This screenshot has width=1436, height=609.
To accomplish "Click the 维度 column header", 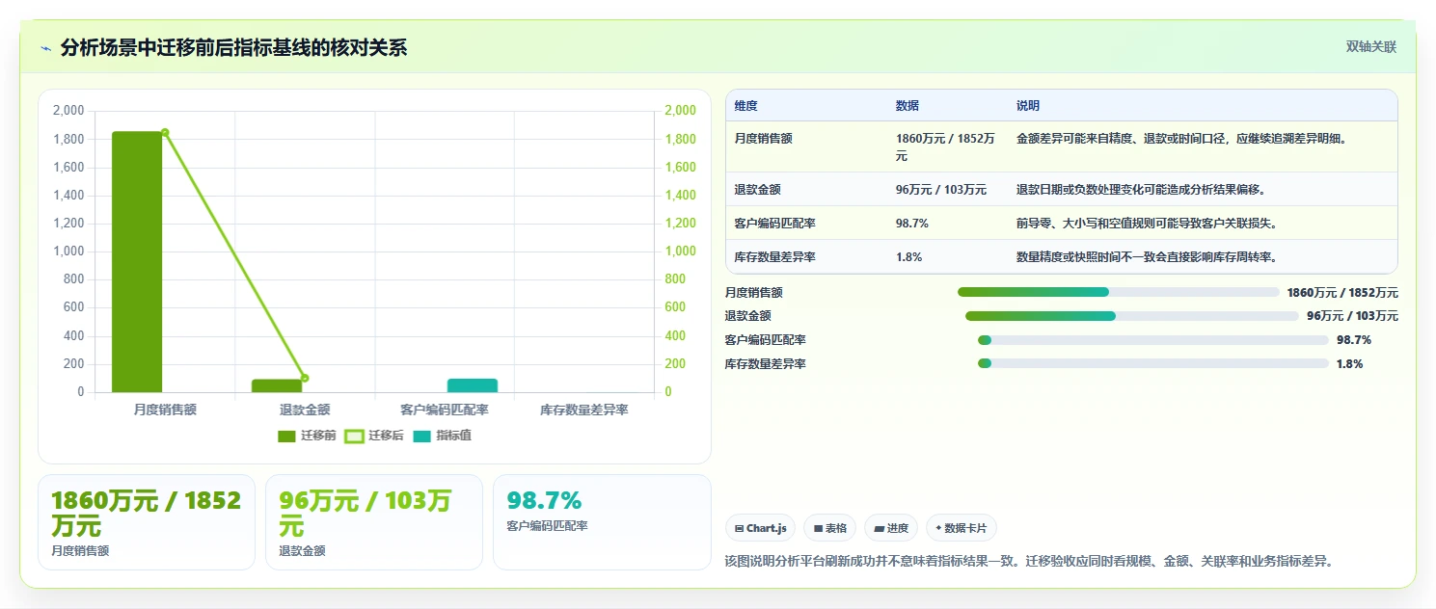I will click(745, 106).
